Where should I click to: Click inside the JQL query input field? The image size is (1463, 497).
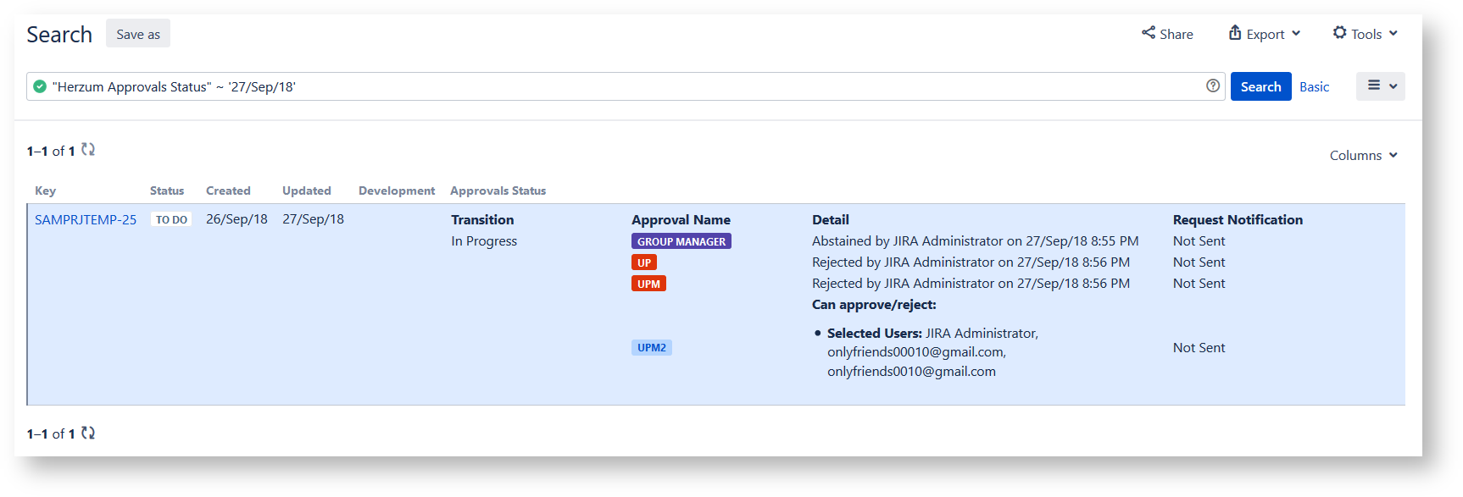678,86
